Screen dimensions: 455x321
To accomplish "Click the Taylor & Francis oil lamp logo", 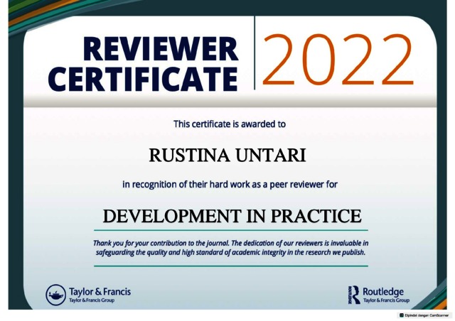I will (x=55, y=294).
